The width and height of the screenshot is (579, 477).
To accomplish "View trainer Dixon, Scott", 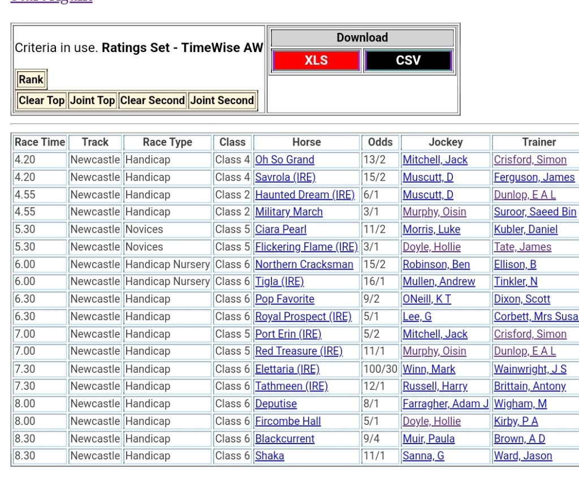I will coord(522,299).
